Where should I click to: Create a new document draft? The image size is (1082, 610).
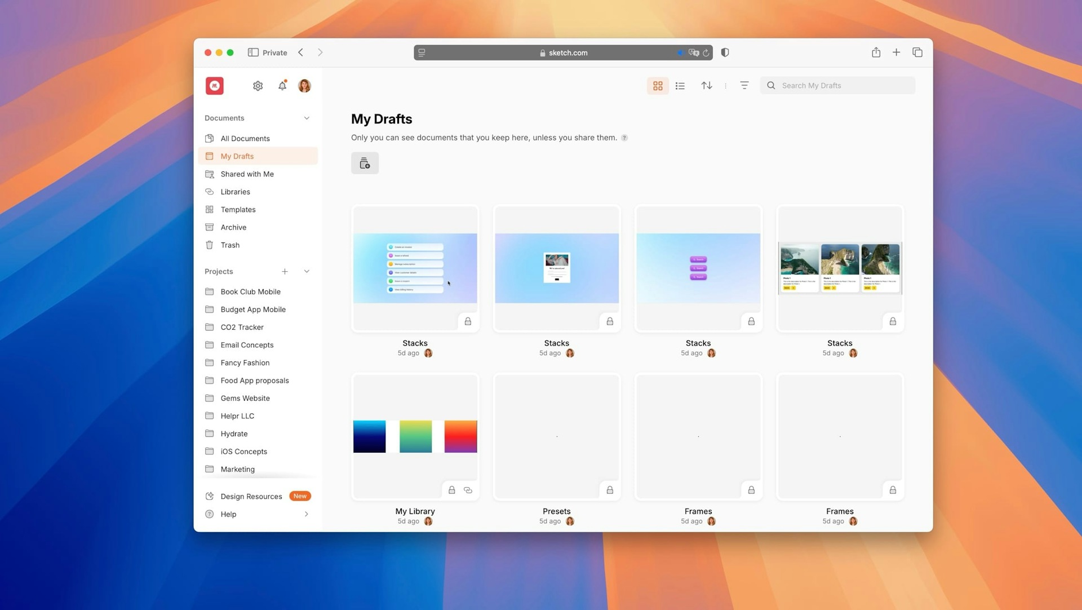365,163
